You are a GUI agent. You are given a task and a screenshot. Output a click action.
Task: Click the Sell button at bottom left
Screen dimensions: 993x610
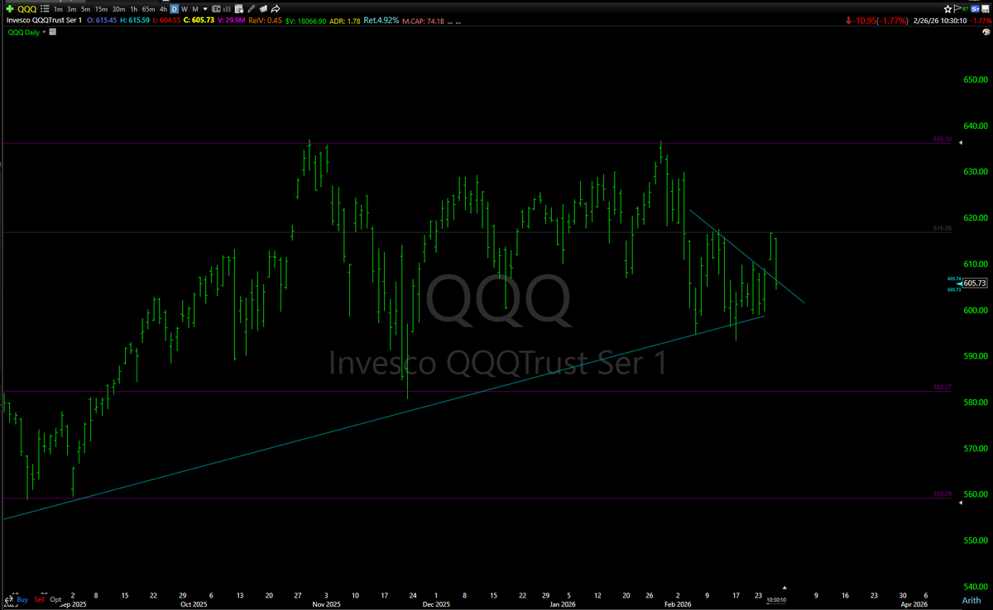tap(39, 599)
